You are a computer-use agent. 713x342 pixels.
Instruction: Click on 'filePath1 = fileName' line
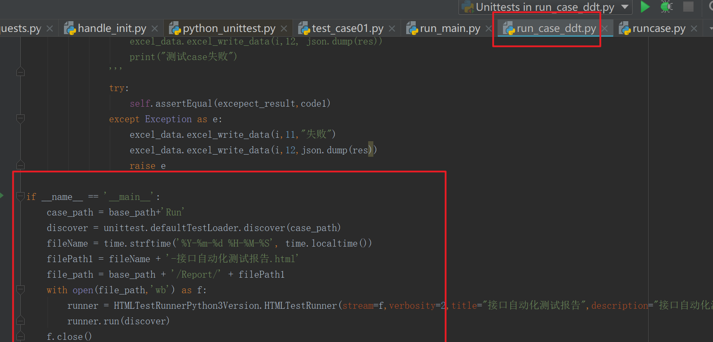172,259
